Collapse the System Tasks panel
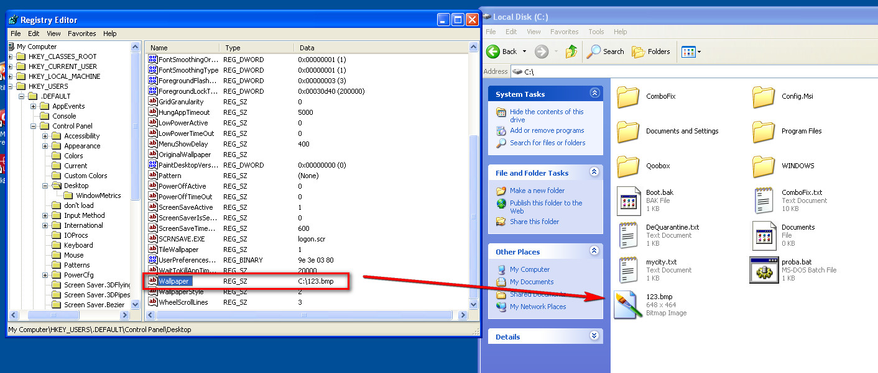 (x=594, y=94)
